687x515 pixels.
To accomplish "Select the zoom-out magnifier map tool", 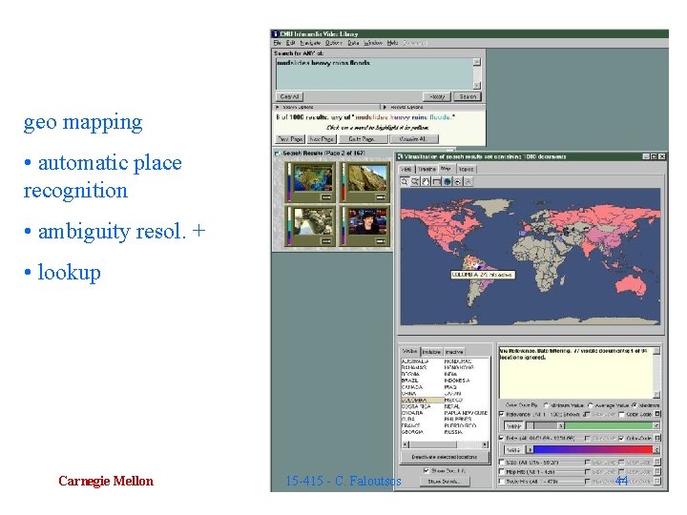I will tap(415, 181).
